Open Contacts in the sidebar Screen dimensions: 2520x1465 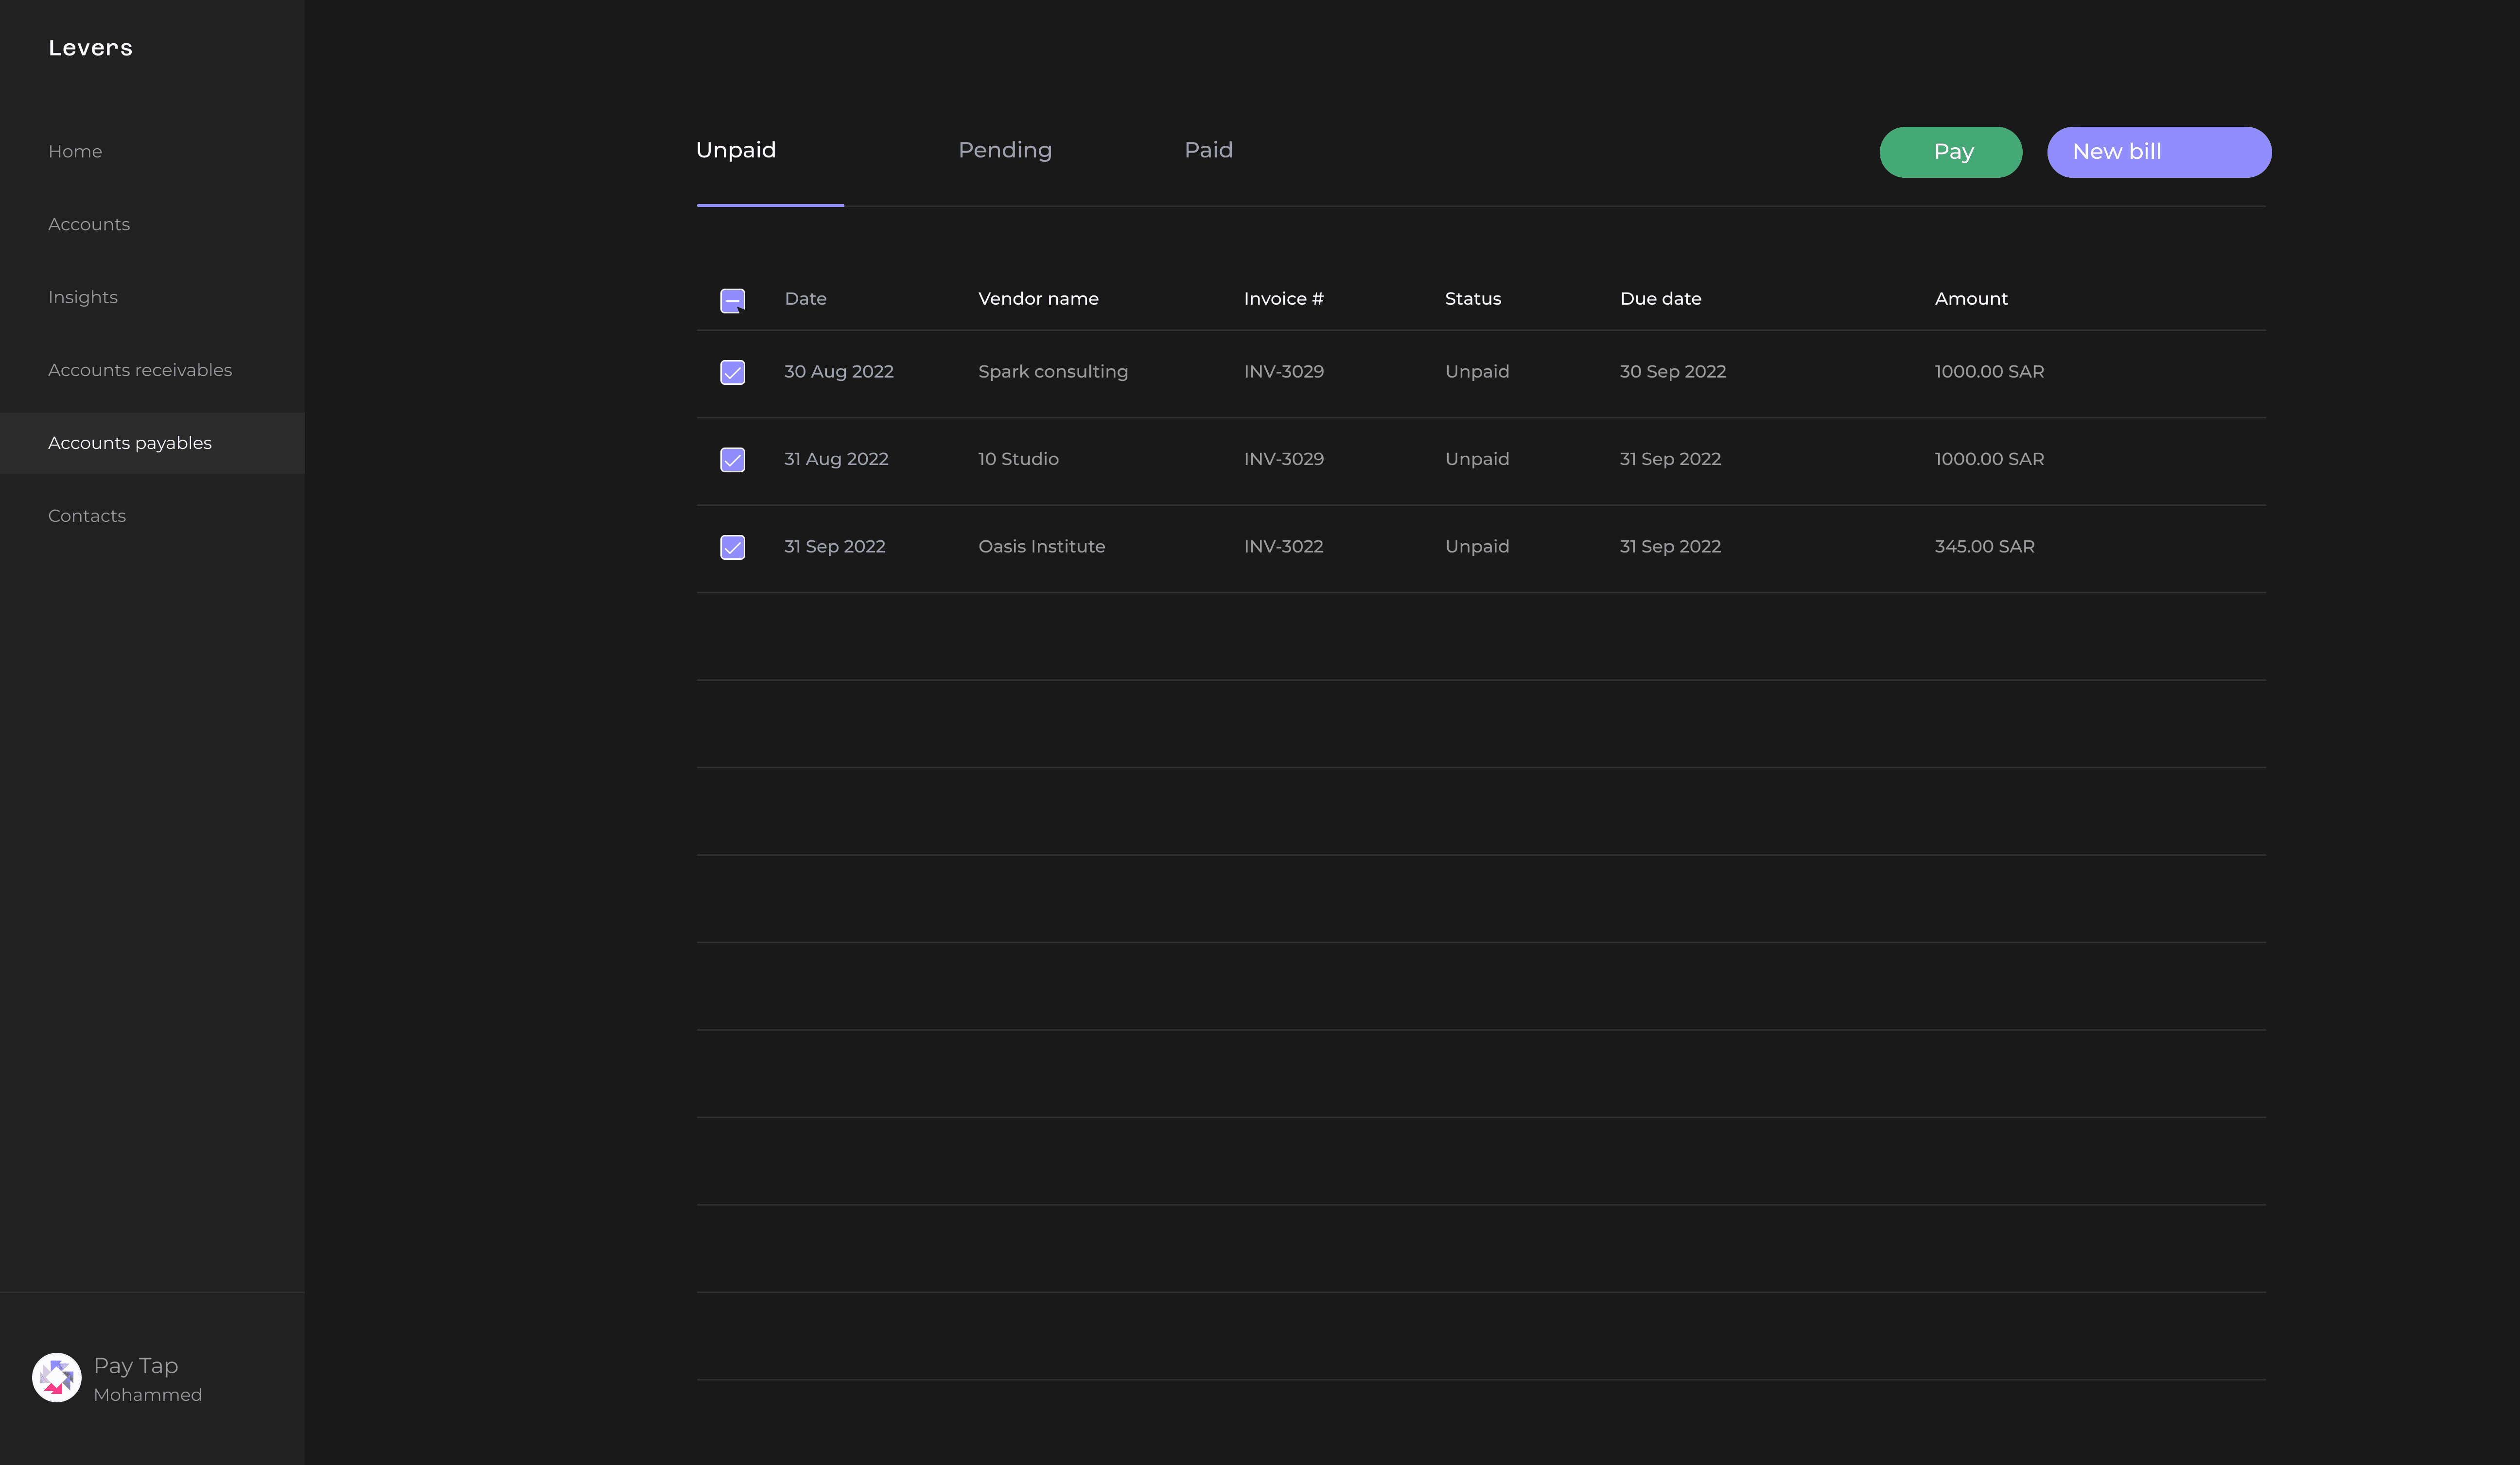(87, 517)
